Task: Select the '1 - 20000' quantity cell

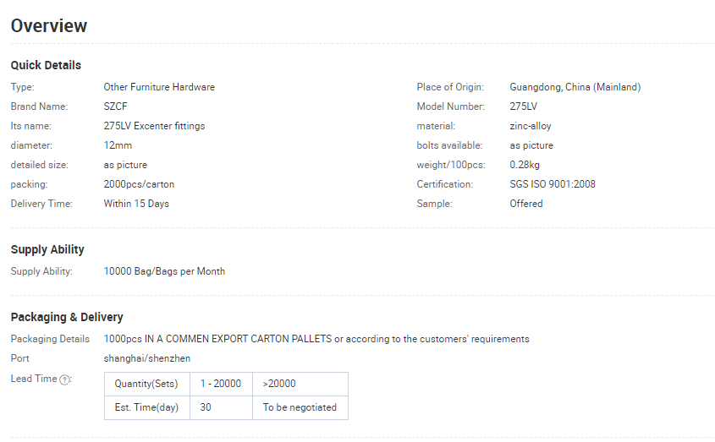Action: tap(221, 385)
